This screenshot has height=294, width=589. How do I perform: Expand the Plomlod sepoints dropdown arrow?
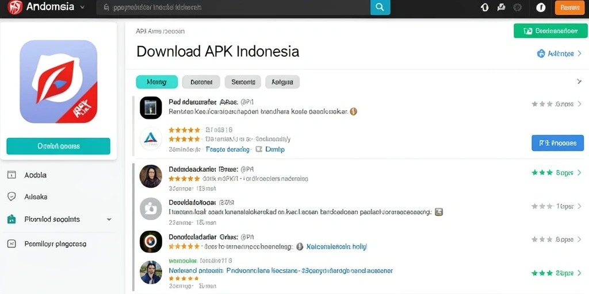109,219
